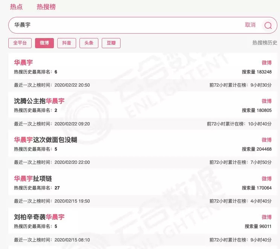Select the 全平台 platform filter
280x249 pixels.
pos(20,43)
